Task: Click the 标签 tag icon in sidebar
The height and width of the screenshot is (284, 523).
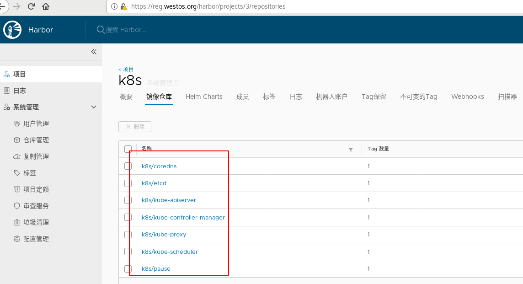Action: 16,173
